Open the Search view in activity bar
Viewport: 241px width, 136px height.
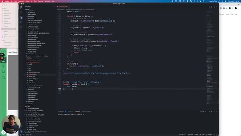(x=21, y=12)
